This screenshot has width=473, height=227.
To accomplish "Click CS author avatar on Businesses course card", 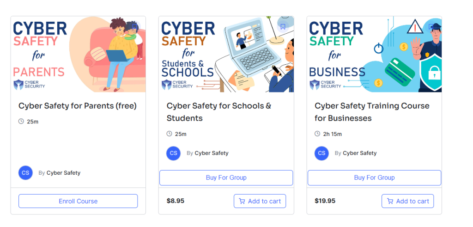I will 321,153.
